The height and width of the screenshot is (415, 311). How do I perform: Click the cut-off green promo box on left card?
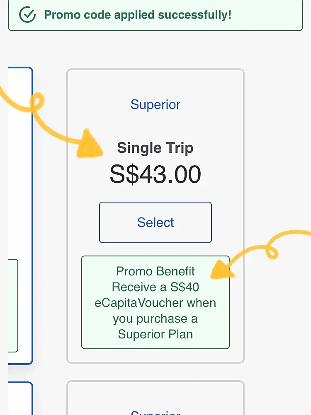point(13,306)
